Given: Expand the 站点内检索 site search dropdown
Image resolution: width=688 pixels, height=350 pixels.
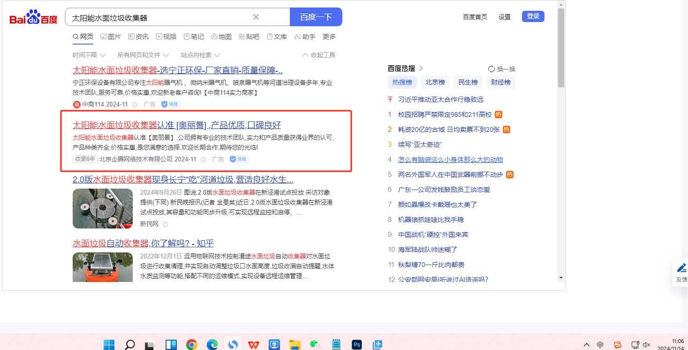Looking at the screenshot, I should [x=200, y=55].
